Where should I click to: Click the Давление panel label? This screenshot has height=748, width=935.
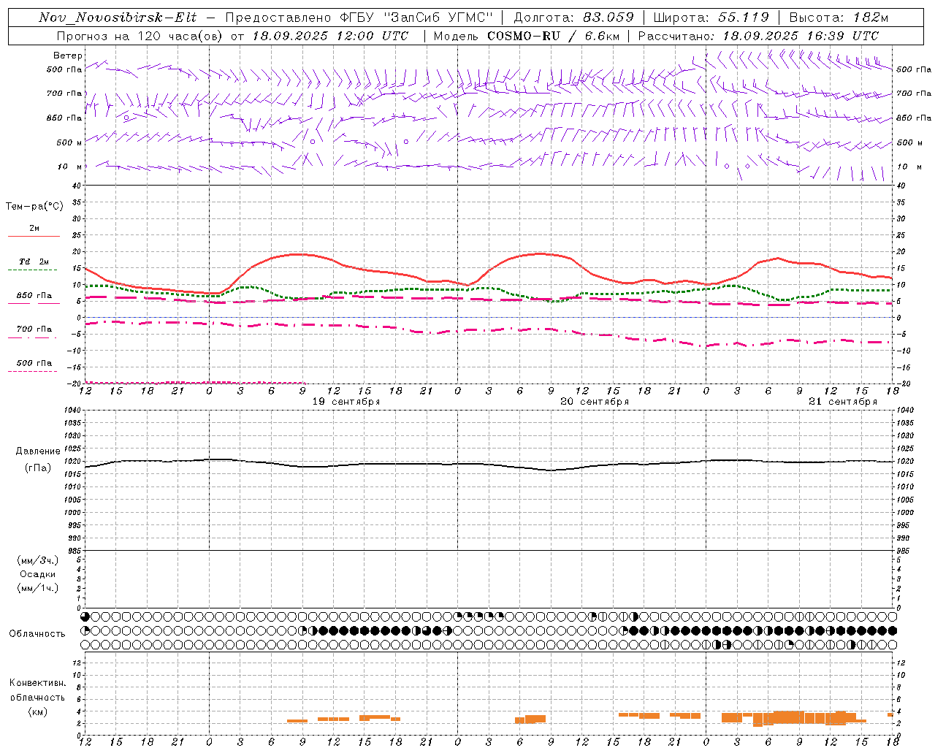point(38,451)
